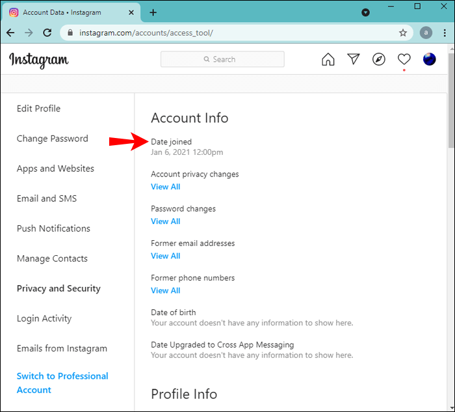Image resolution: width=455 pixels, height=412 pixels.
Task: Open Login Activity settings
Action: [x=44, y=318]
